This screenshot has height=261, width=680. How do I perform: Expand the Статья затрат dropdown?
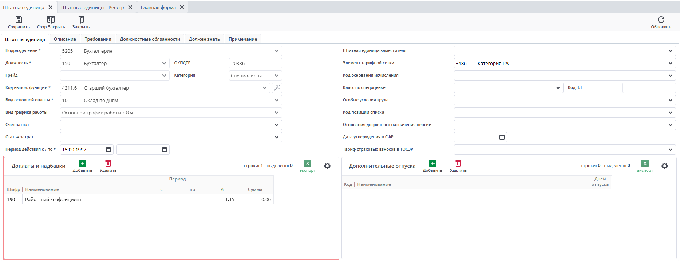click(277, 137)
